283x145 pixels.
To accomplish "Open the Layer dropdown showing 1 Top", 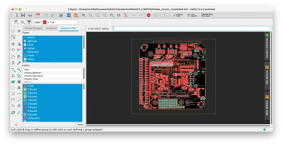I will click(60, 22).
